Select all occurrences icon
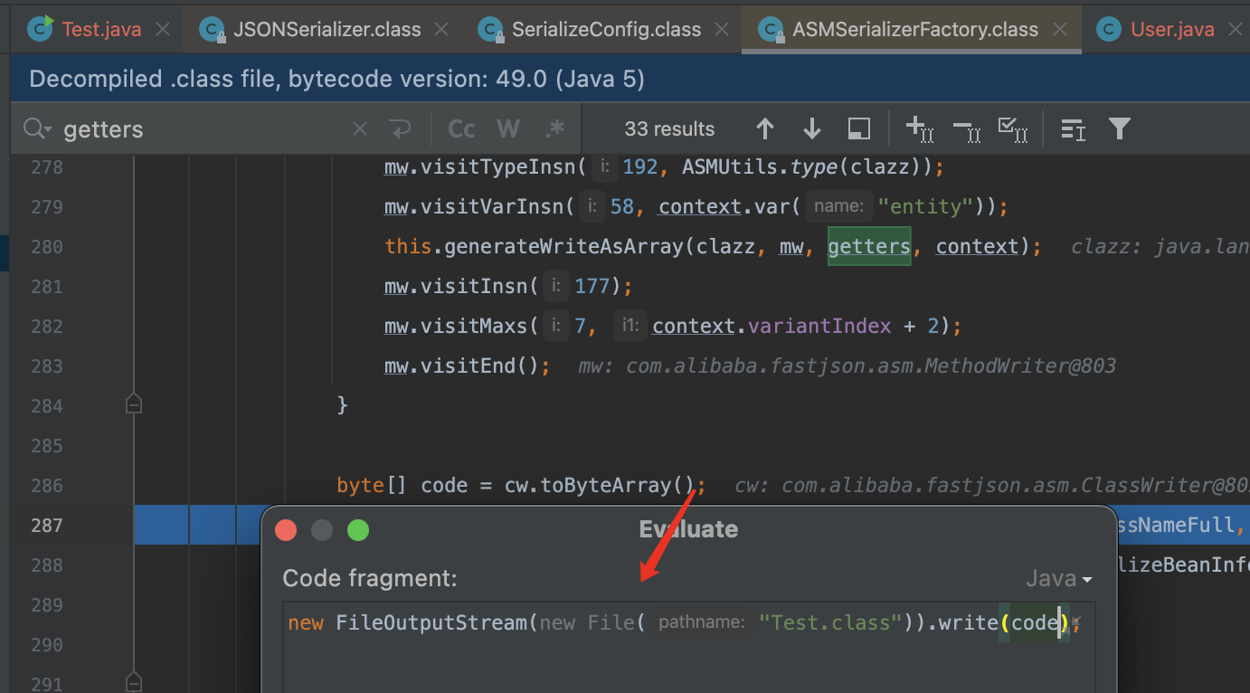 (x=1013, y=129)
